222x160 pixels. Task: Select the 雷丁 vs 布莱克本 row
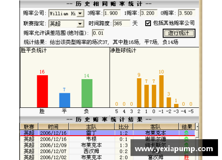(x=107, y=133)
